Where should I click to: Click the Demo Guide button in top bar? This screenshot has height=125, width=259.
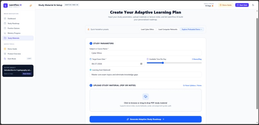pos(226,5)
